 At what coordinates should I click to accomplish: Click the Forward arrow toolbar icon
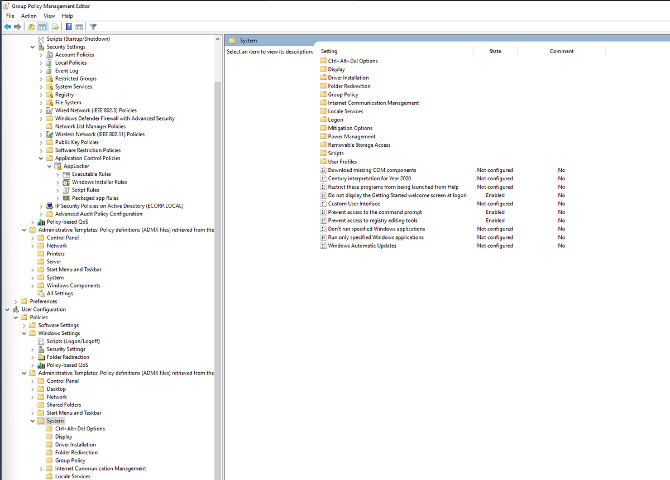coord(18,27)
